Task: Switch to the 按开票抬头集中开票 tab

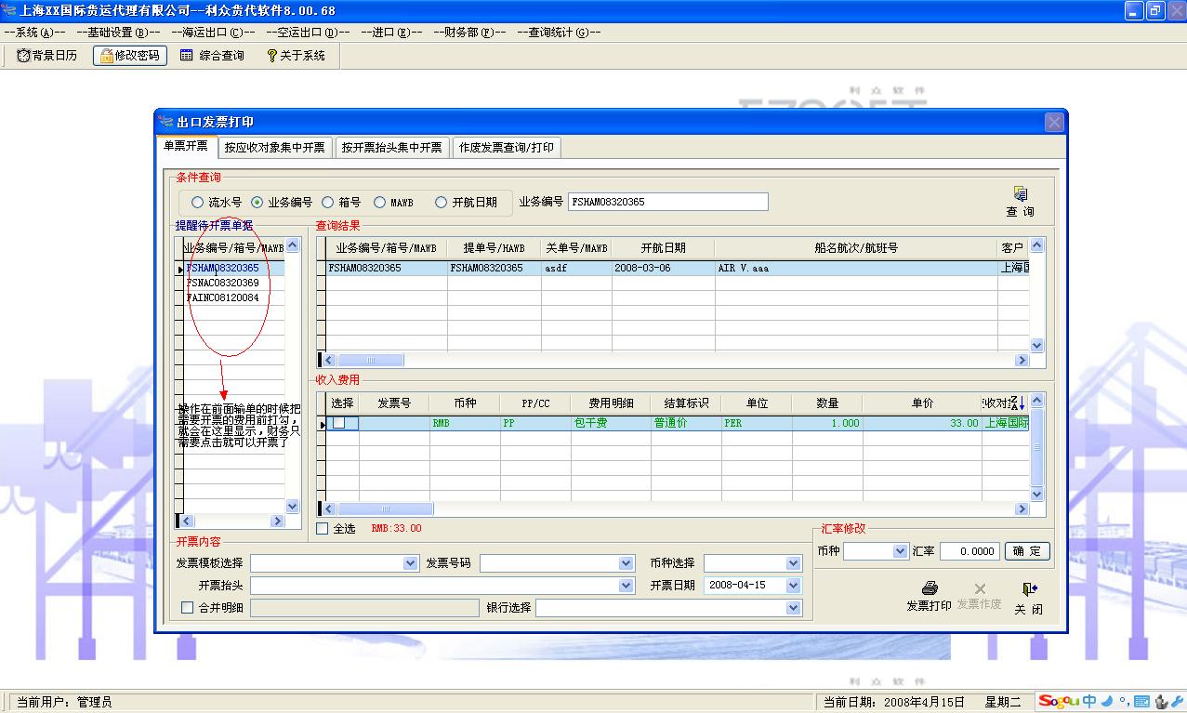Action: (392, 147)
